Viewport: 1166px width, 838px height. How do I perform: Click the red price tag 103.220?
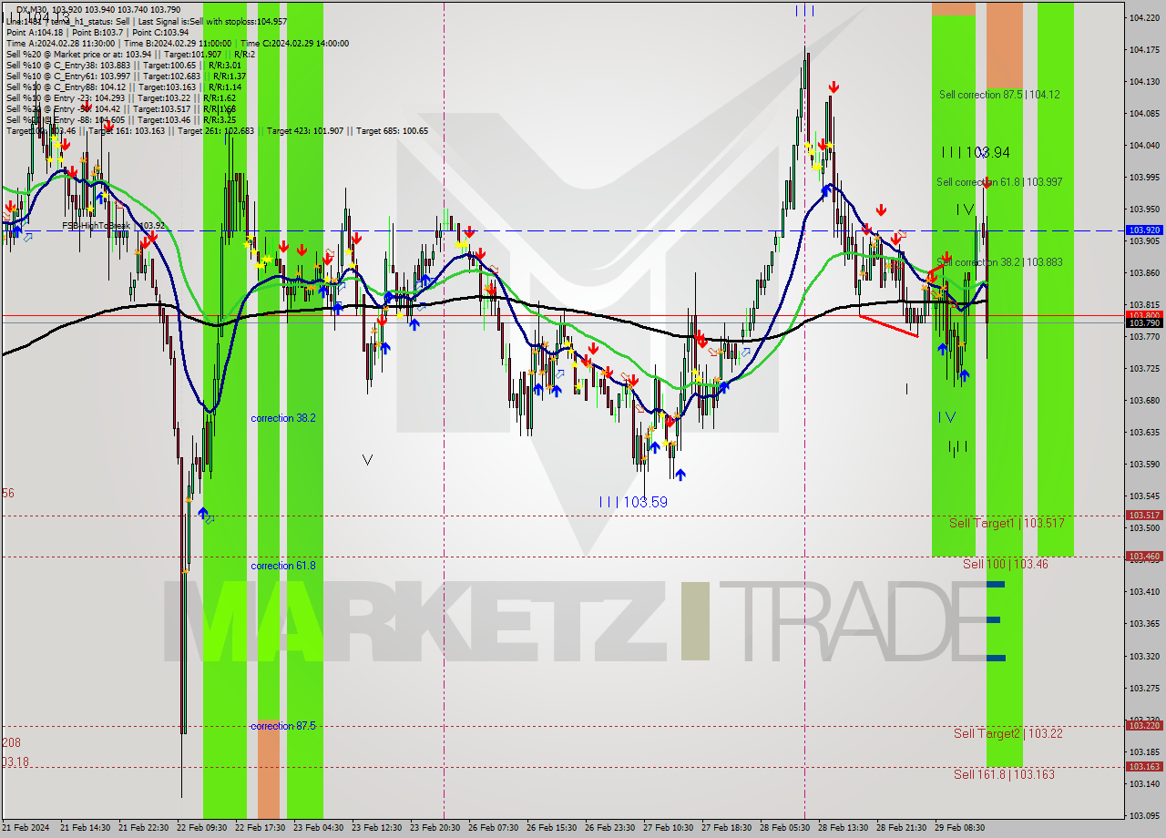tap(1144, 725)
